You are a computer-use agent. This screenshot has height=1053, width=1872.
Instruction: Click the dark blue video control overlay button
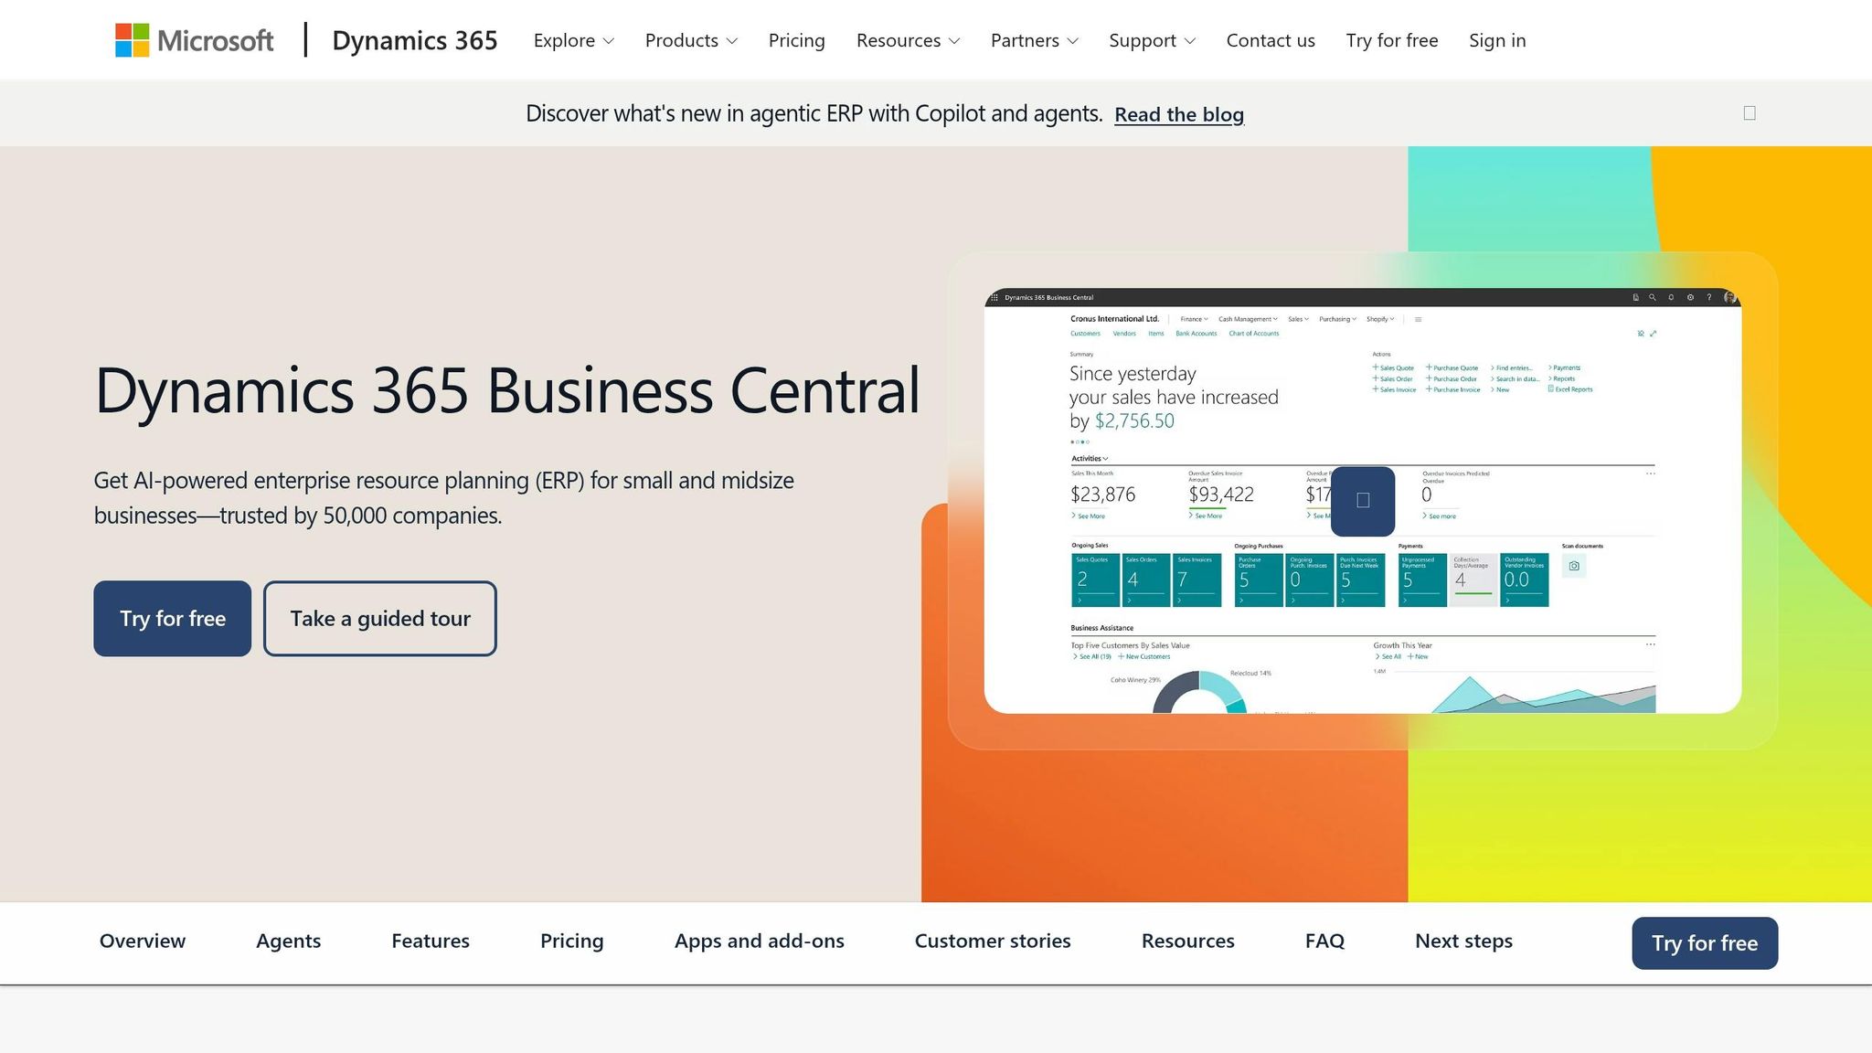[x=1362, y=501]
